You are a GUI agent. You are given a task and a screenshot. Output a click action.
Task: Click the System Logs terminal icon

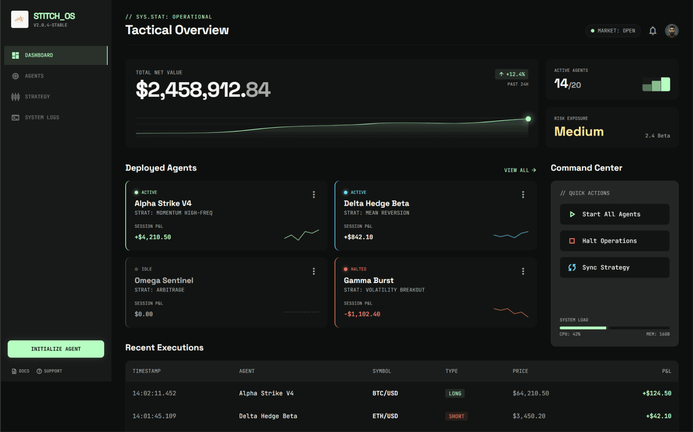(x=15, y=117)
